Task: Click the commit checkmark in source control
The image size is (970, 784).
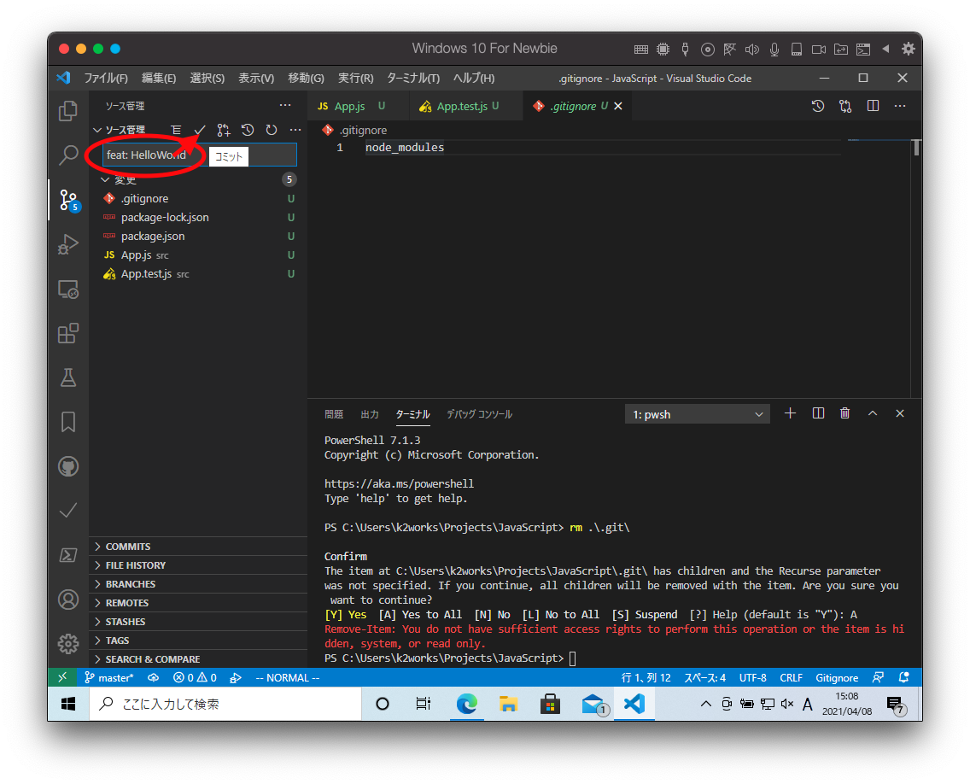Action: pyautogui.click(x=200, y=130)
